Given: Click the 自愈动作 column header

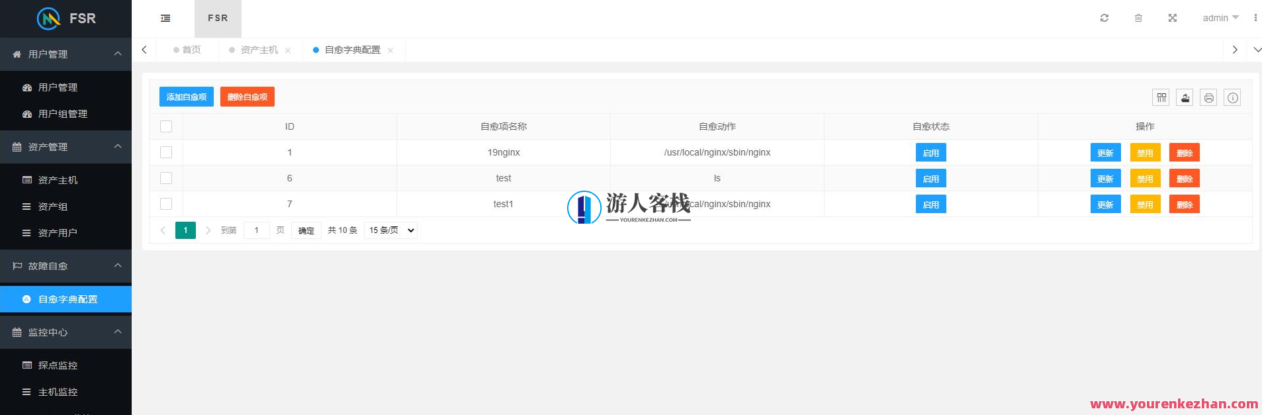Looking at the screenshot, I should (x=717, y=126).
